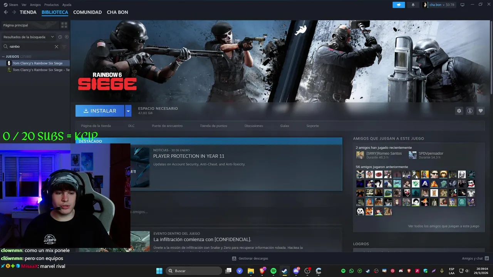Go forward with the right arrow
This screenshot has width=493, height=277.
click(14, 12)
